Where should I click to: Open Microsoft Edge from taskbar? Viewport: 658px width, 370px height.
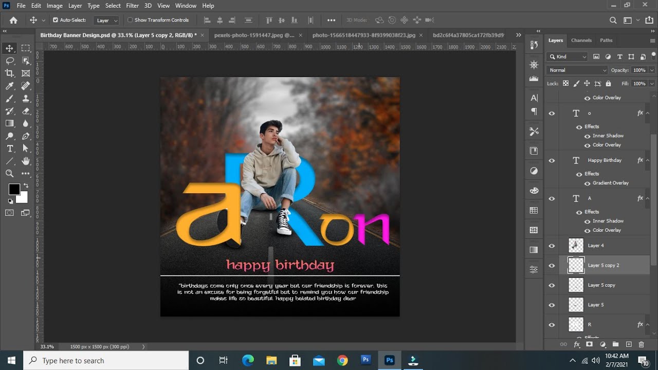[248, 361]
